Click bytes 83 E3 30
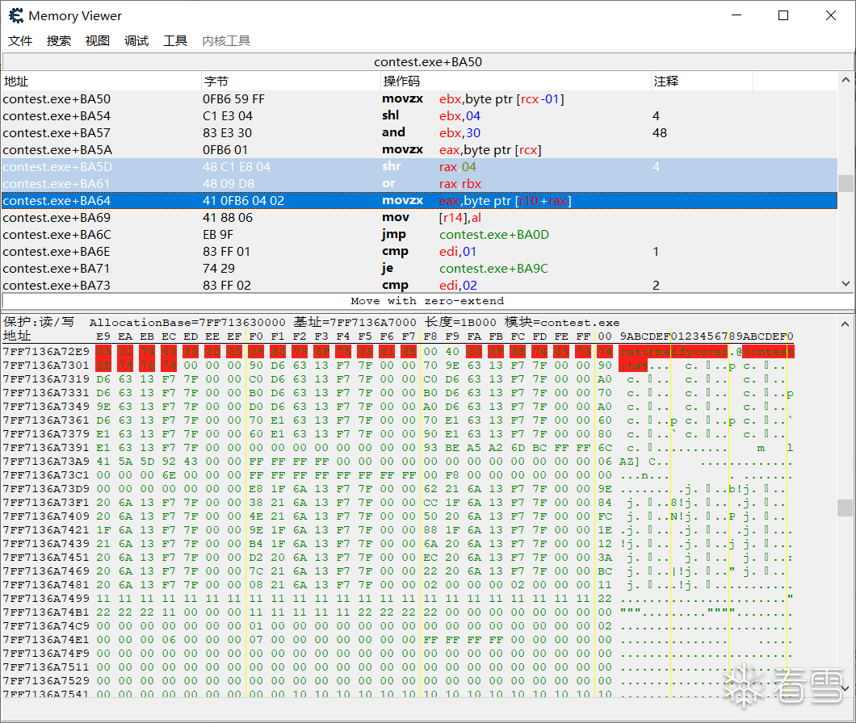The image size is (856, 723). 228,133
